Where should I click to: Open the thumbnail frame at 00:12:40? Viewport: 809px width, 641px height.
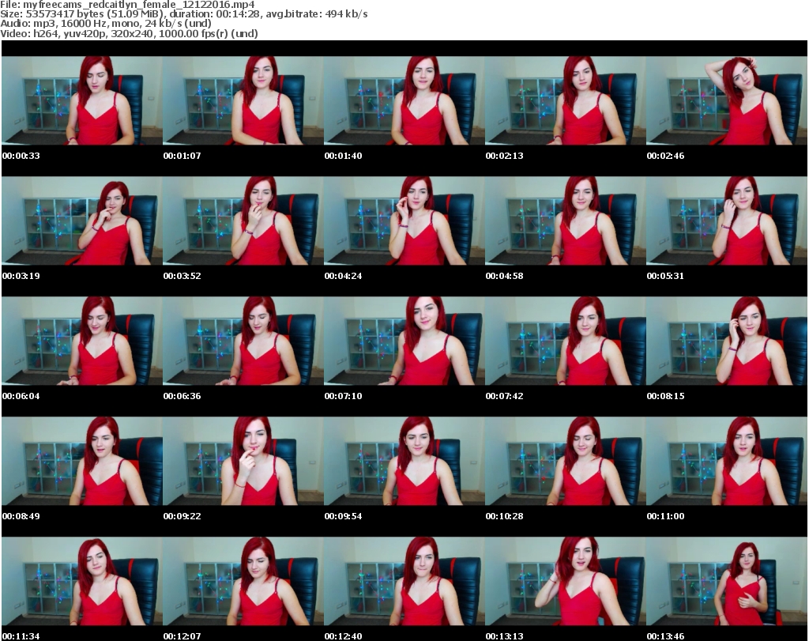click(x=404, y=581)
